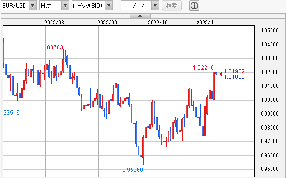The height and width of the screenshot is (178, 286).
Task: Click the 1.04000 price axis label
Action: 270,45
